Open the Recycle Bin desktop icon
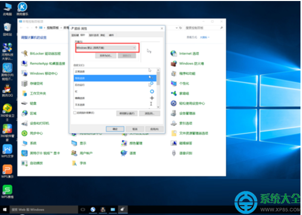Viewport: 302px width, 215px height. pos(8,29)
